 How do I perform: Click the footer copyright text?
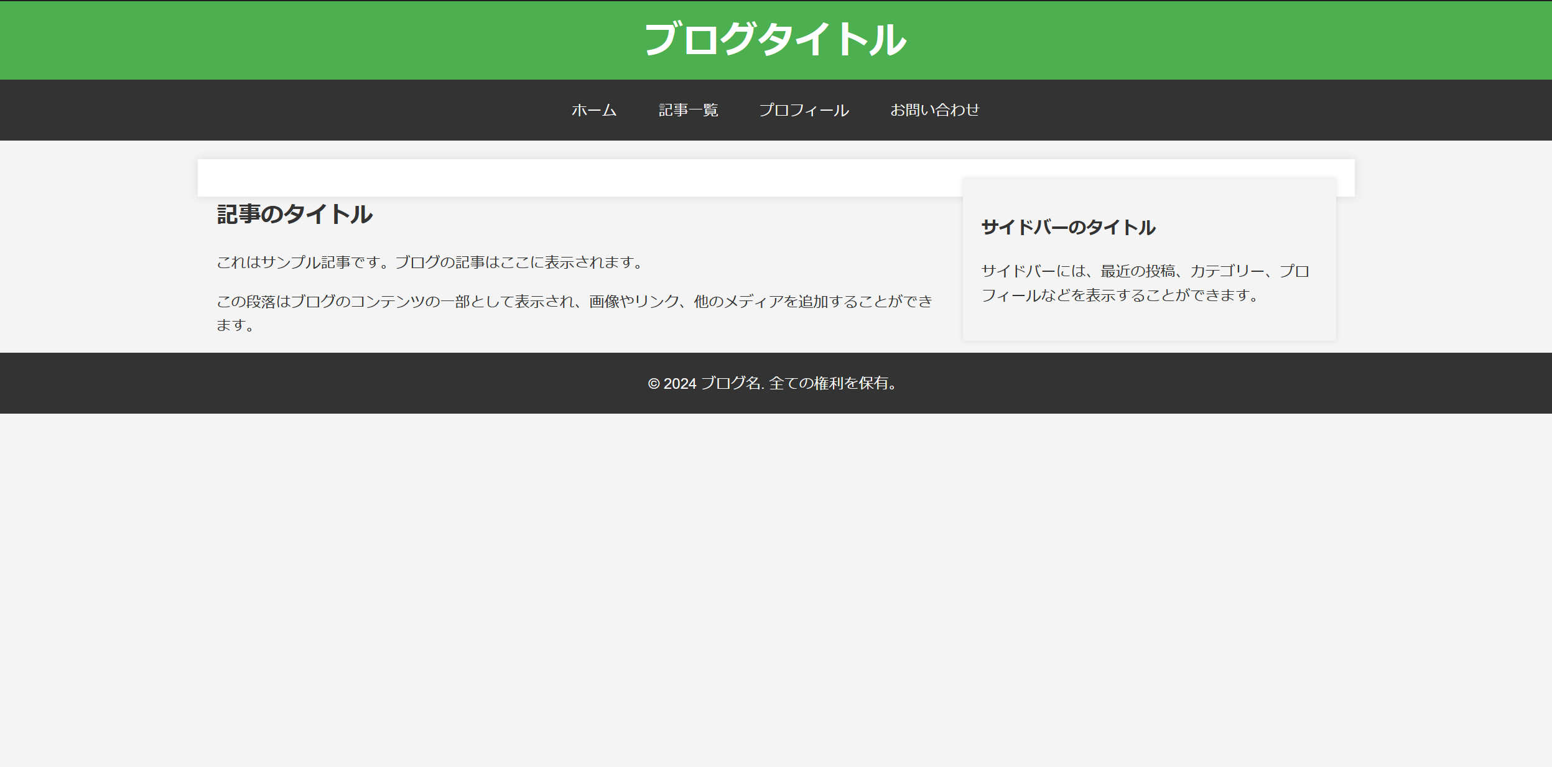pos(776,383)
